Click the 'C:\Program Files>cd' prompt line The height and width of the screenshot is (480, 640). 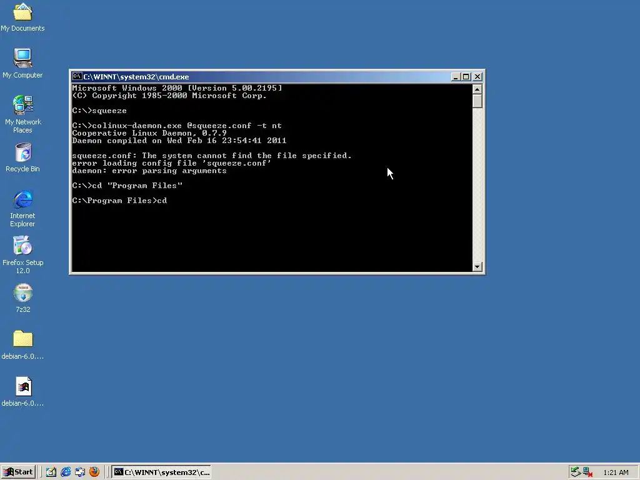coord(119,201)
